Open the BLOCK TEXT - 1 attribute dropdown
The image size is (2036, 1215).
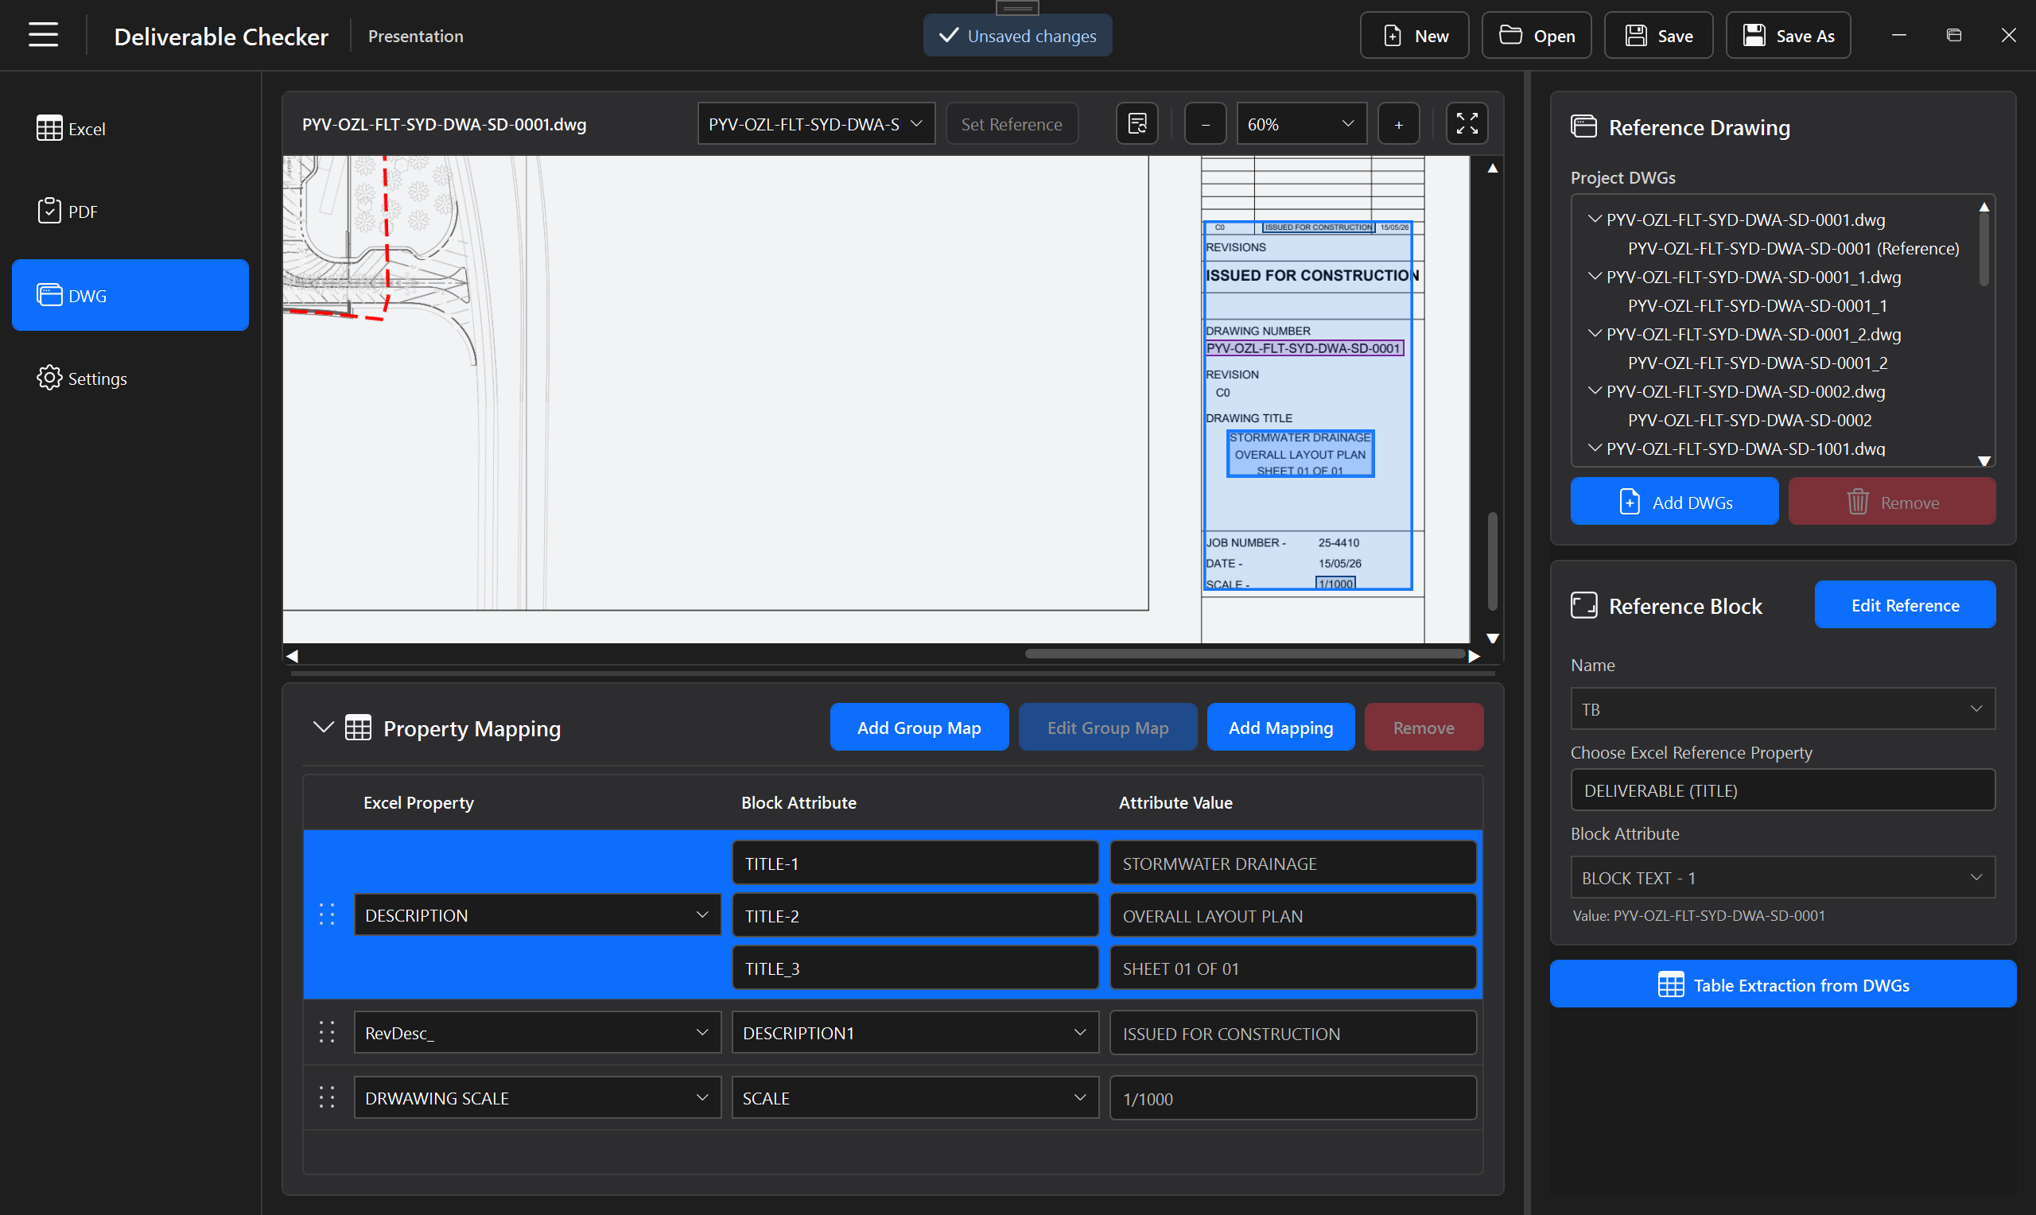point(1782,877)
